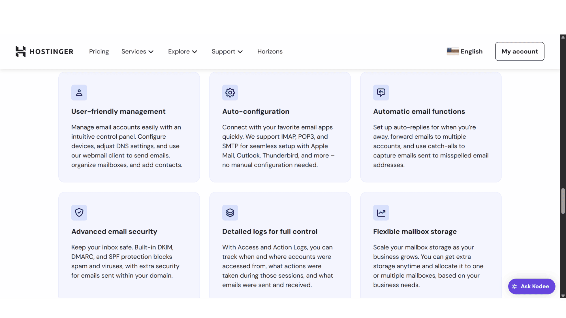The width and height of the screenshot is (566, 318).
Task: Click the Auto-configuration card heading
Action: (x=256, y=111)
